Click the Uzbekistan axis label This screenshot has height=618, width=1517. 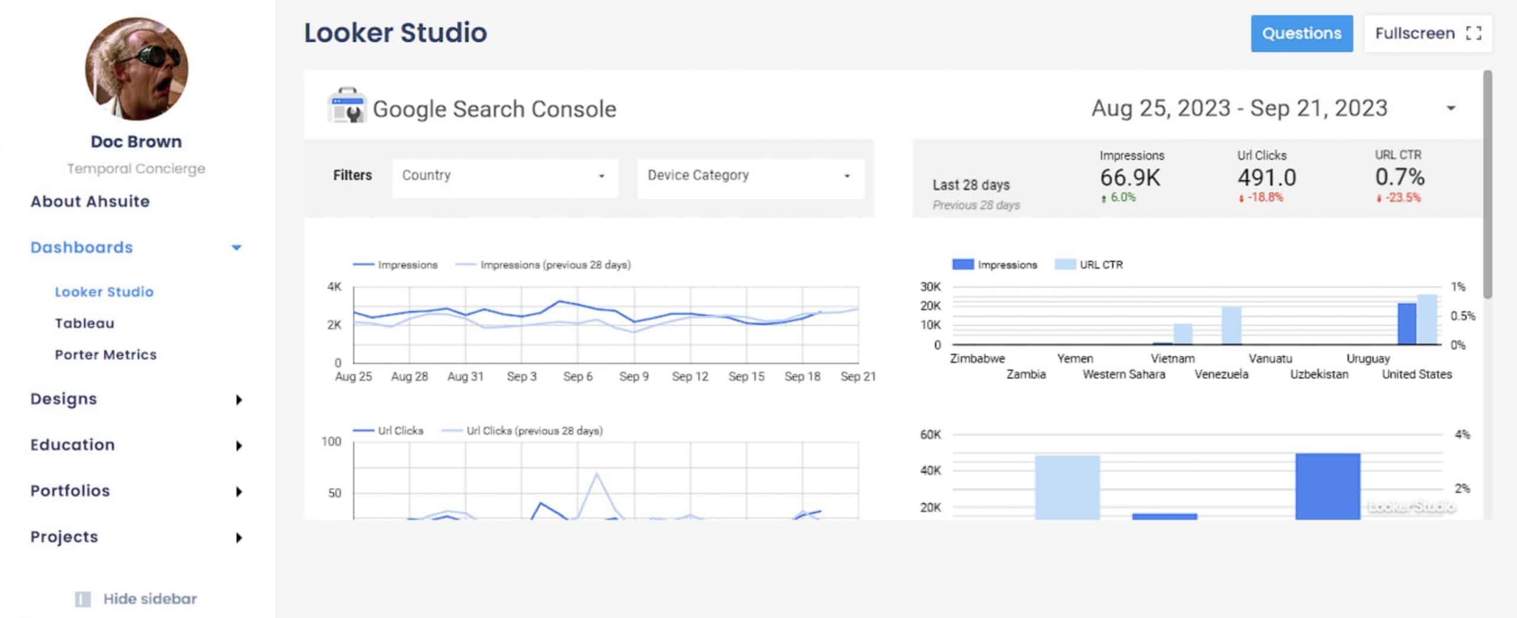point(1319,374)
